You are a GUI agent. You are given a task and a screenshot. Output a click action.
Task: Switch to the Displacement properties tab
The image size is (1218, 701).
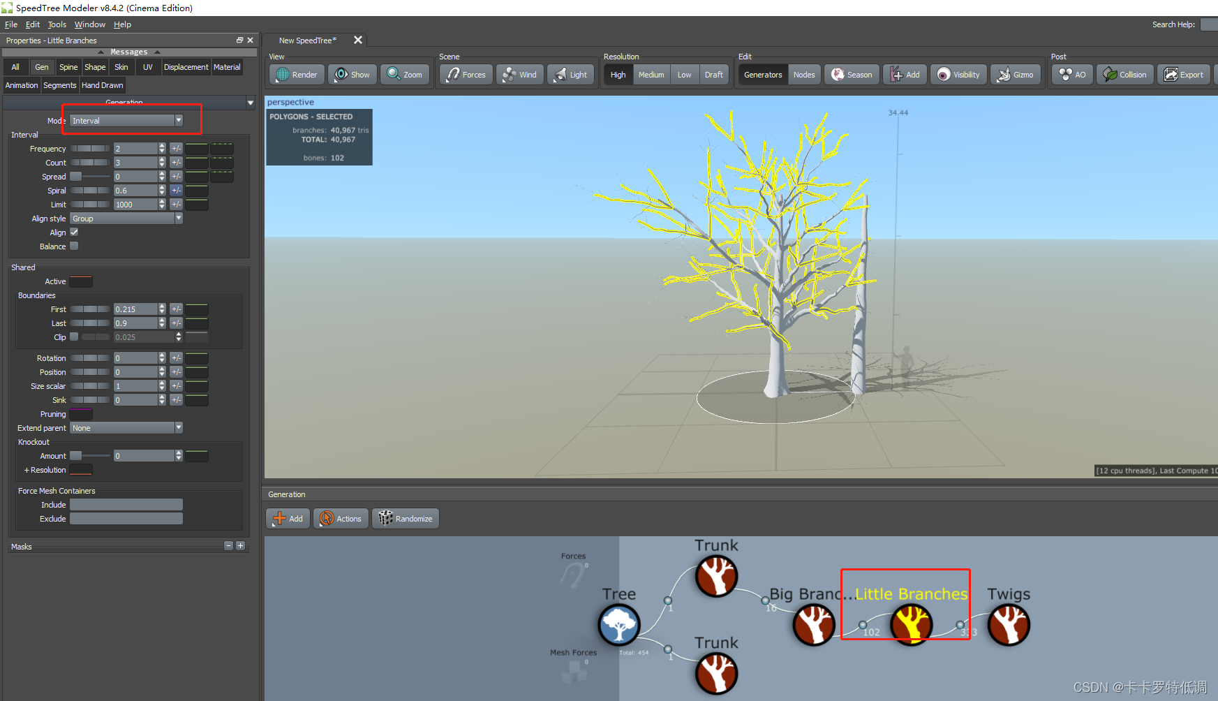[186, 67]
